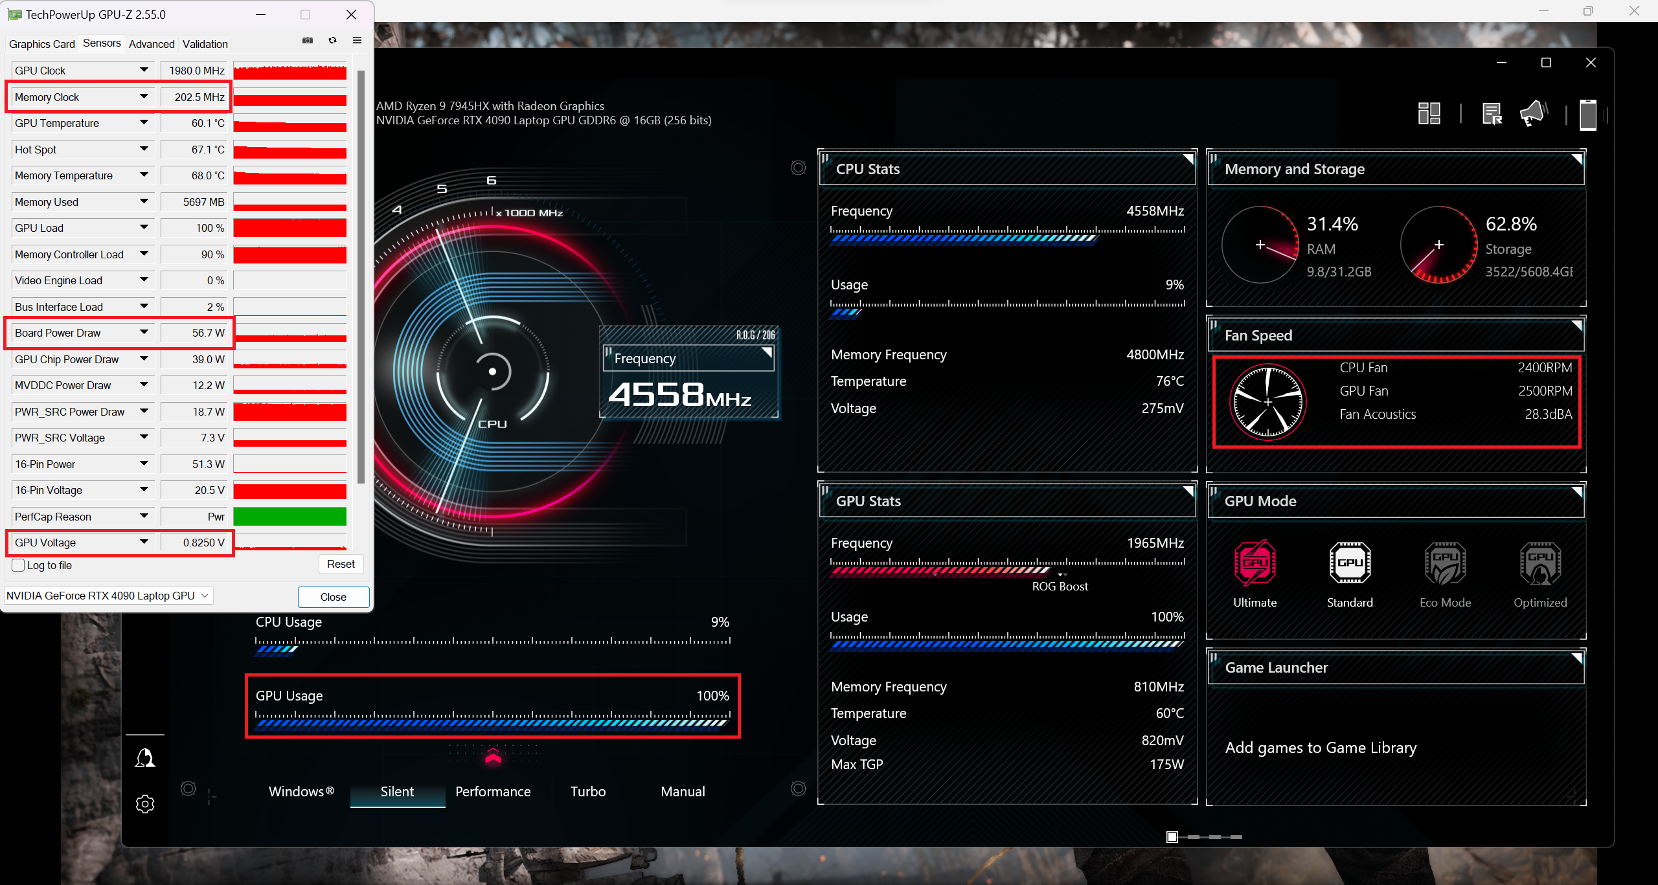Click the GPU-Z sensors vertical scrollbar
The width and height of the screenshot is (1658, 885).
361,276
